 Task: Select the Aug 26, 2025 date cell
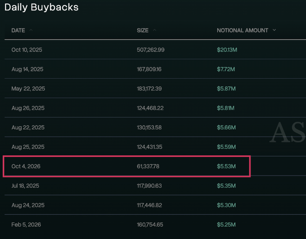click(x=28, y=108)
